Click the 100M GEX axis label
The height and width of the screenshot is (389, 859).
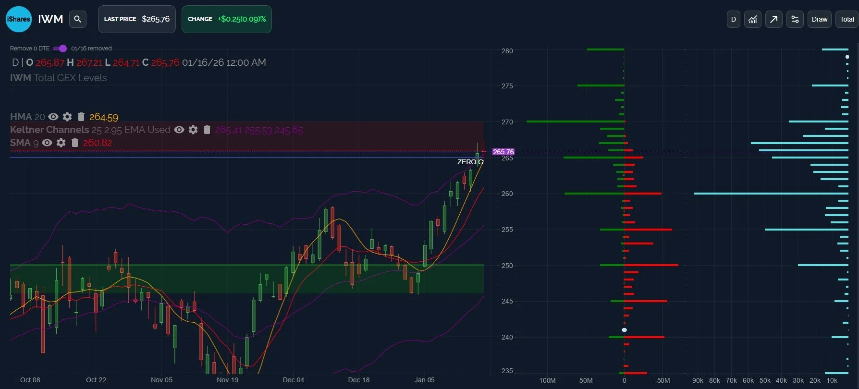[547, 380]
